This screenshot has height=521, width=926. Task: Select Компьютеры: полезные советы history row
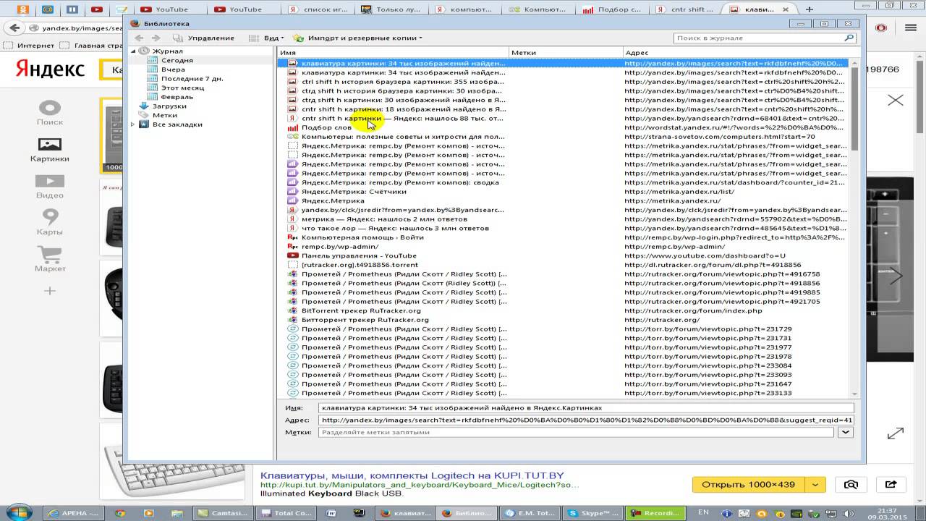(x=564, y=137)
